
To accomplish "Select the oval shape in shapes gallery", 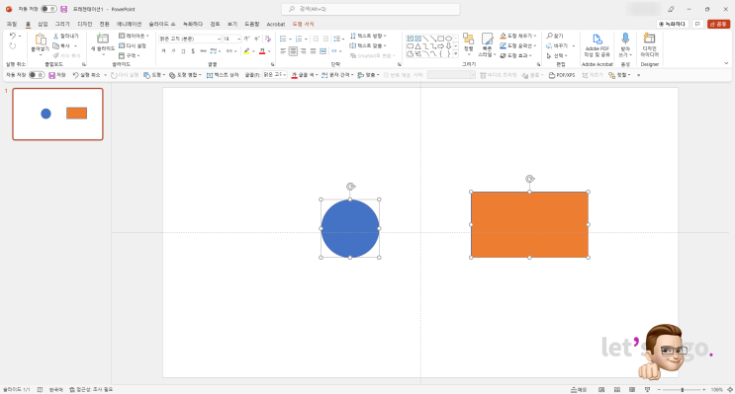I will (448, 39).
